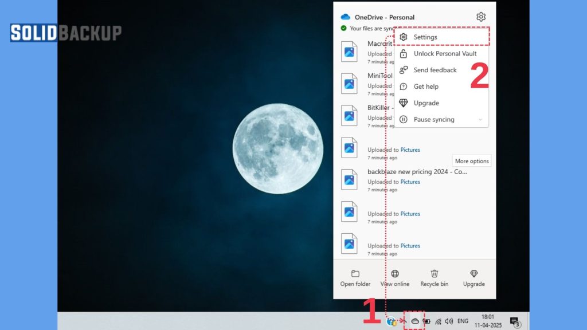This screenshot has height=330, width=587.
Task: Click the OneDrive cloud tray icon
Action: [x=415, y=321]
